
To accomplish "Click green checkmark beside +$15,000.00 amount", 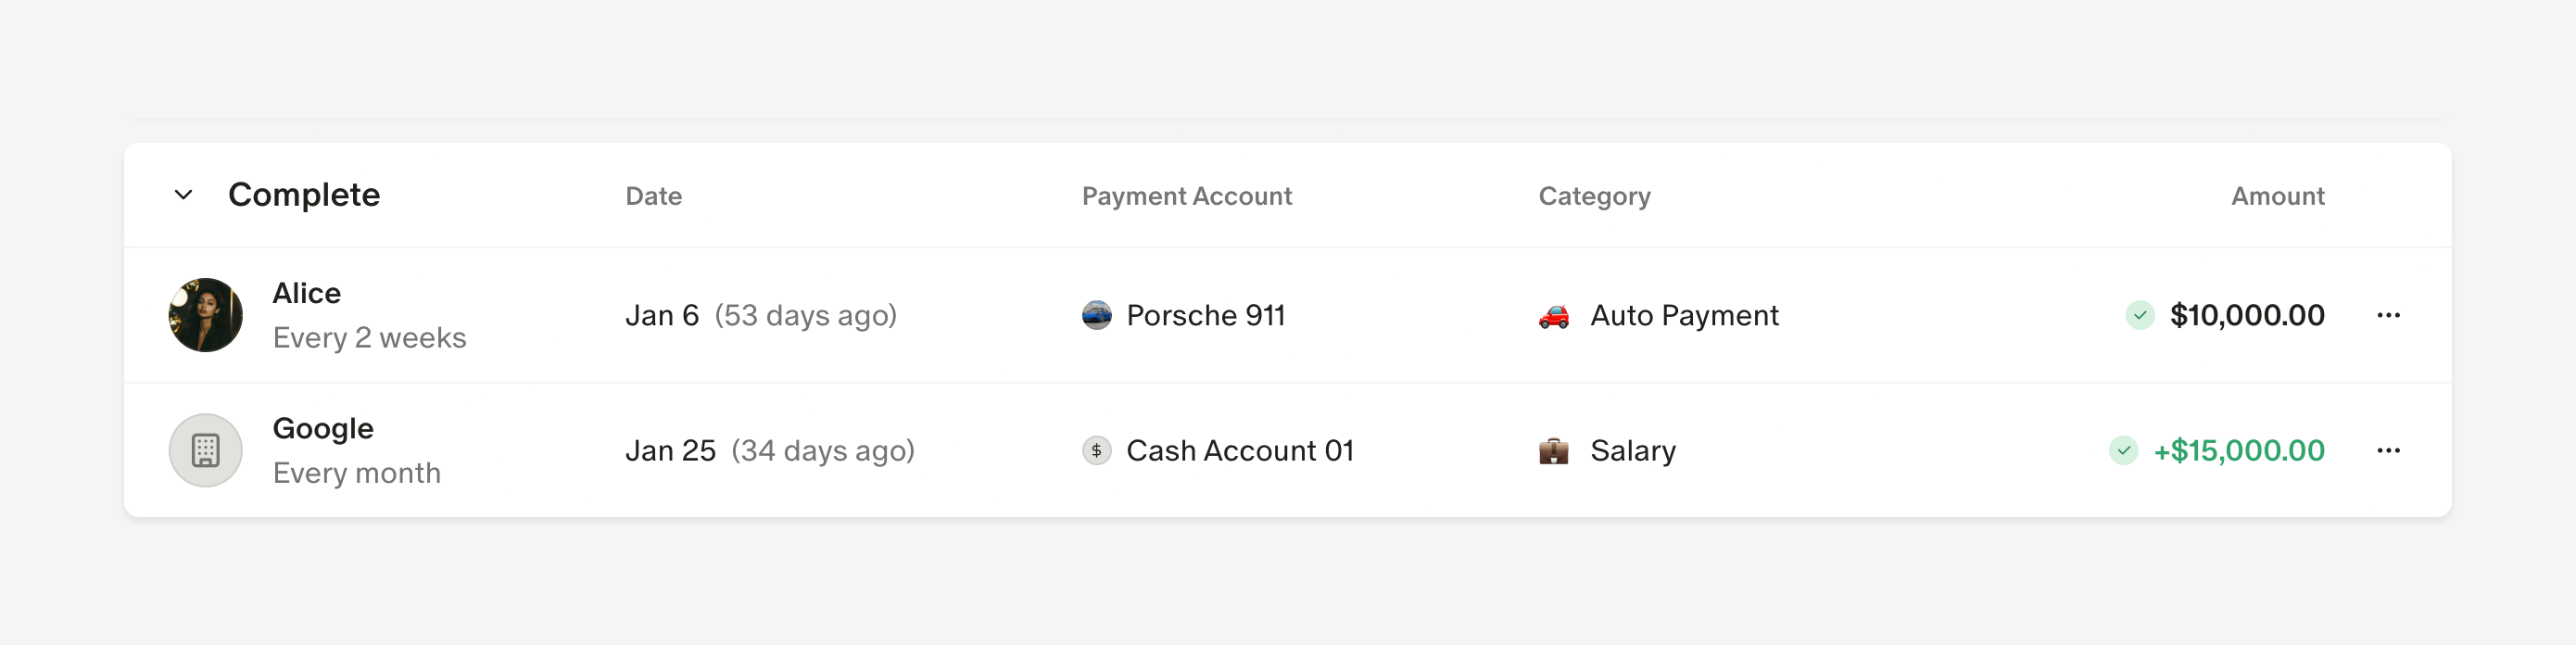I will point(2124,451).
